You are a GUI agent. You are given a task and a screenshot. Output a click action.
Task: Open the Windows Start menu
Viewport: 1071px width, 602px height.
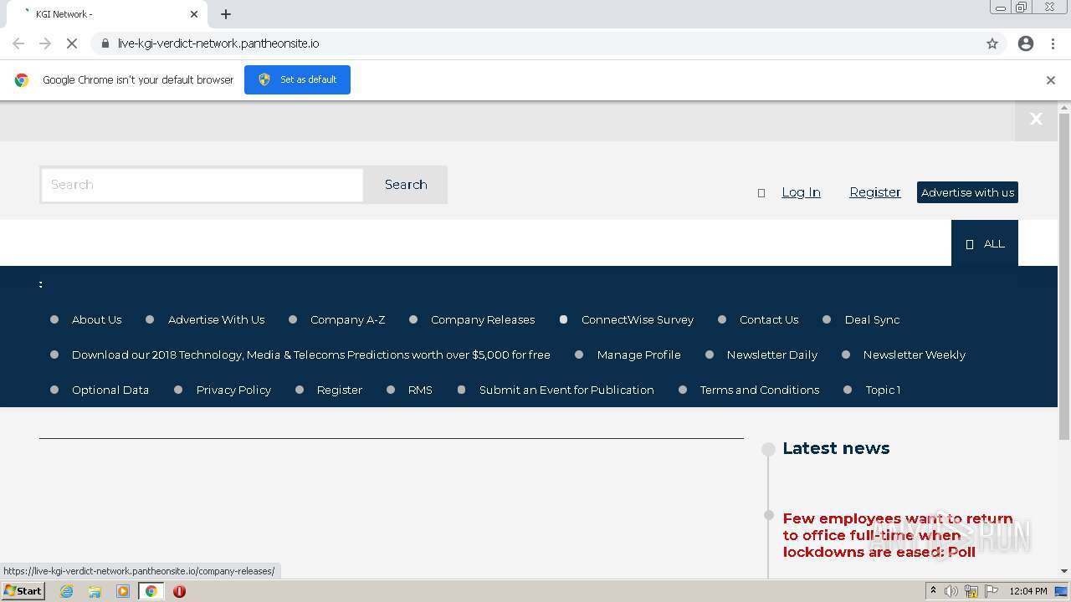point(23,591)
